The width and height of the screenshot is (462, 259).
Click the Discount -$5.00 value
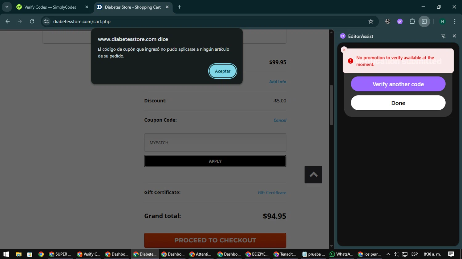(x=279, y=101)
